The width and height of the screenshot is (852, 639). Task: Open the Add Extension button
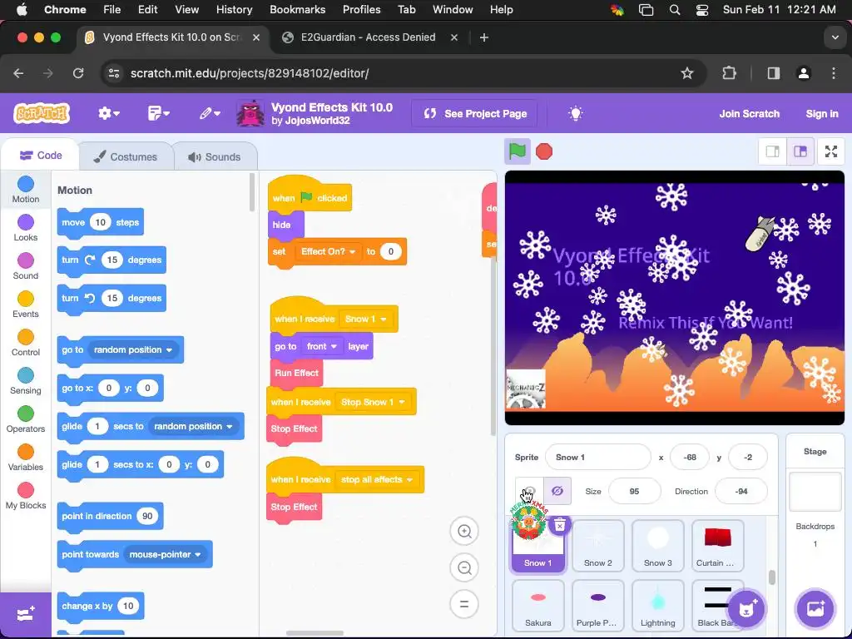click(x=26, y=614)
